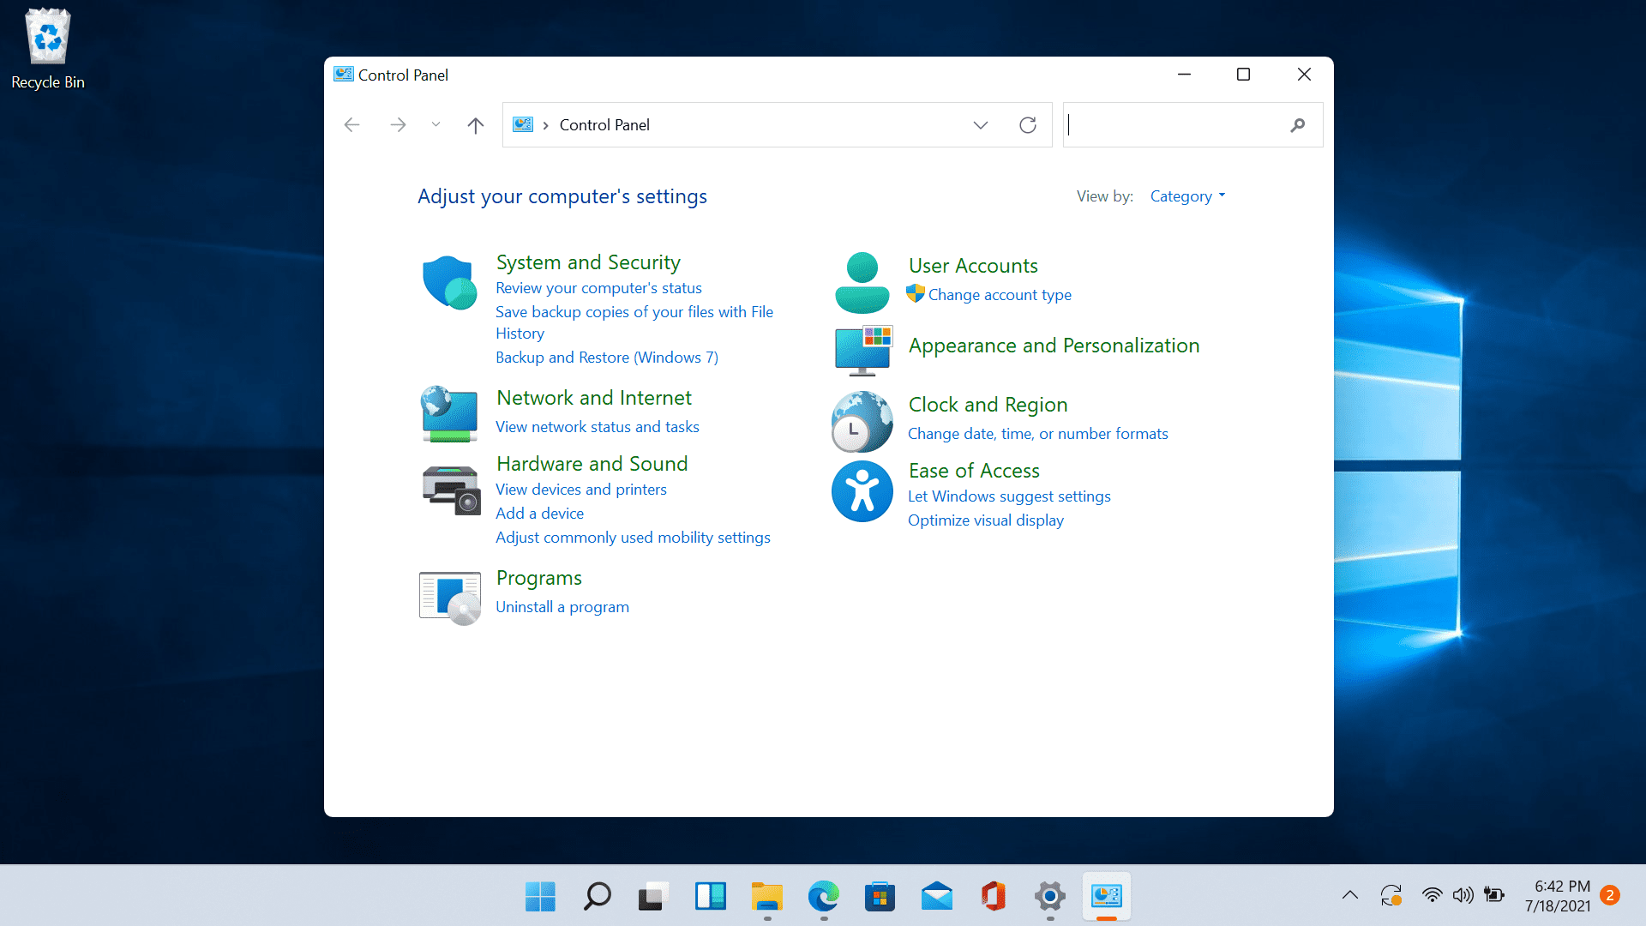Click the Backup and Restore Windows 7 option
Viewport: 1646px width, 926px height.
(x=606, y=358)
